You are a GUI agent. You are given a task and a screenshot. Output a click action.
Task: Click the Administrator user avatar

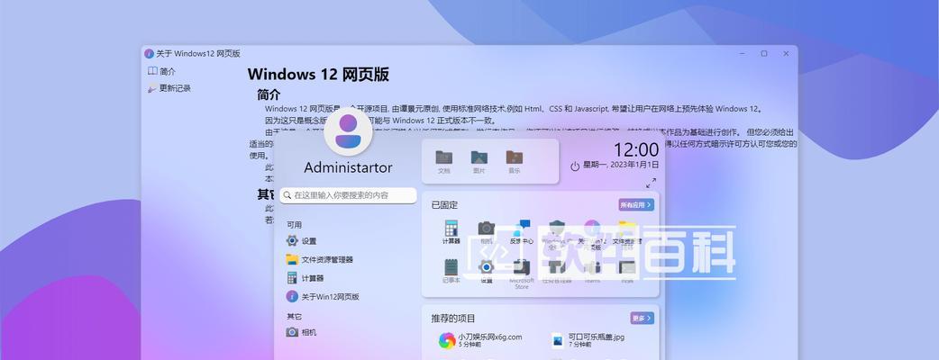tap(348, 132)
